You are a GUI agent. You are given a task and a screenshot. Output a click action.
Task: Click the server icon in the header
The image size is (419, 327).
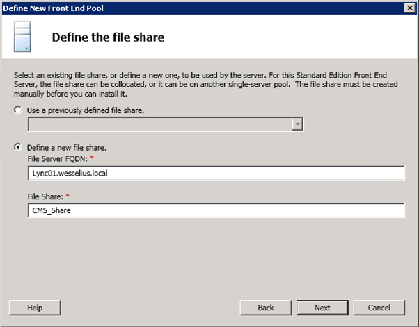pyautogui.click(x=23, y=37)
